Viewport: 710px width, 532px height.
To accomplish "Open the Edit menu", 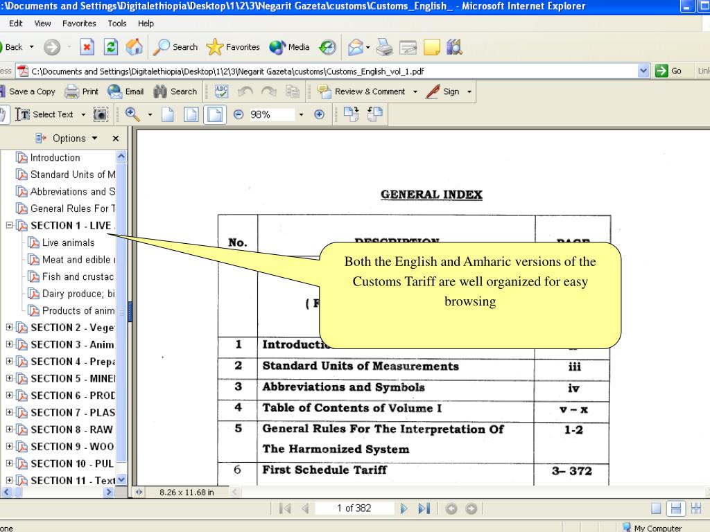I will [x=16, y=24].
